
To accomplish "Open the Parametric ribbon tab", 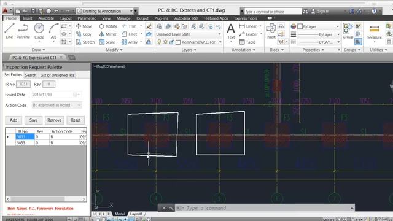I will 87,18.
